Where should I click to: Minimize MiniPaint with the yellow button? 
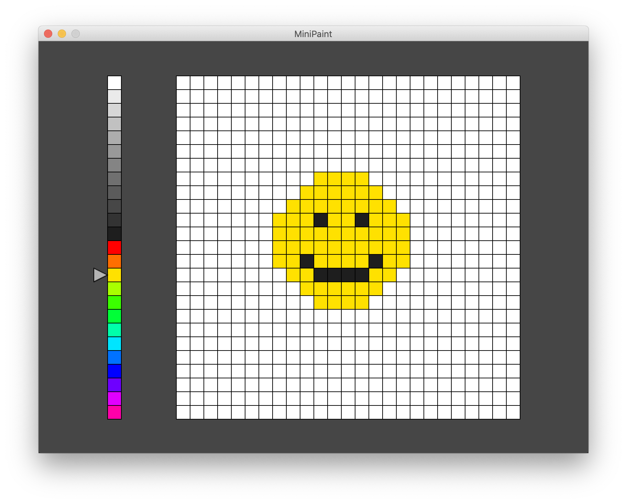(62, 34)
